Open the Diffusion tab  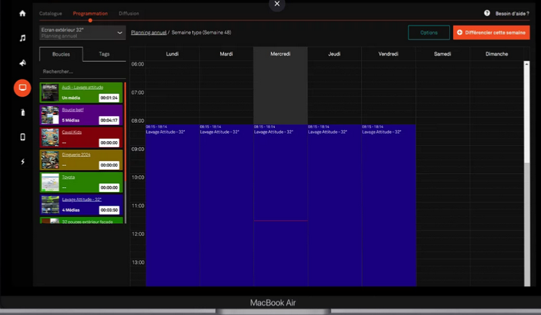pos(129,13)
